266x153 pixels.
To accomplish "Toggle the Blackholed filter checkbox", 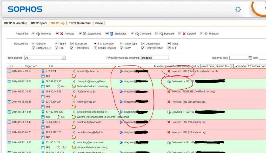I will click(x=107, y=34).
